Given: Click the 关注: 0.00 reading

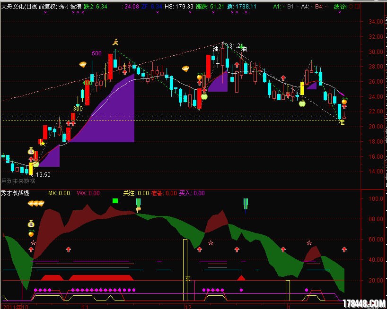Looking at the screenshot, I should click(136, 193).
